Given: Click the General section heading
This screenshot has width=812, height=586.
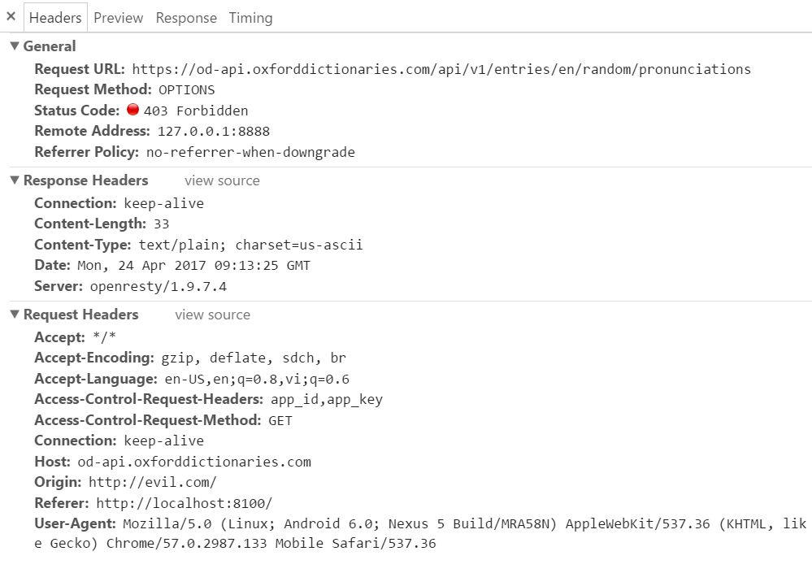Looking at the screenshot, I should coord(50,46).
